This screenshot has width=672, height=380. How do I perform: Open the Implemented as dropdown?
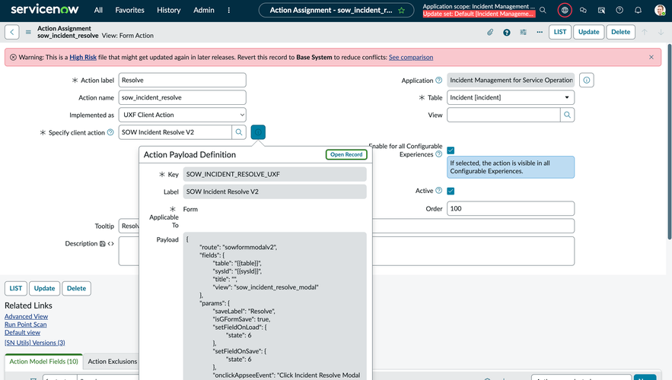(183, 115)
